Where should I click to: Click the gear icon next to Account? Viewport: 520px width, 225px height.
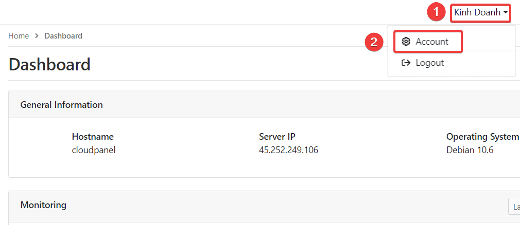pyautogui.click(x=406, y=42)
